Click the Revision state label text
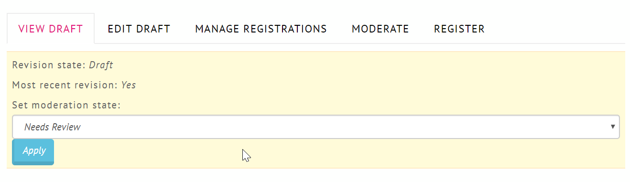 pos(49,65)
